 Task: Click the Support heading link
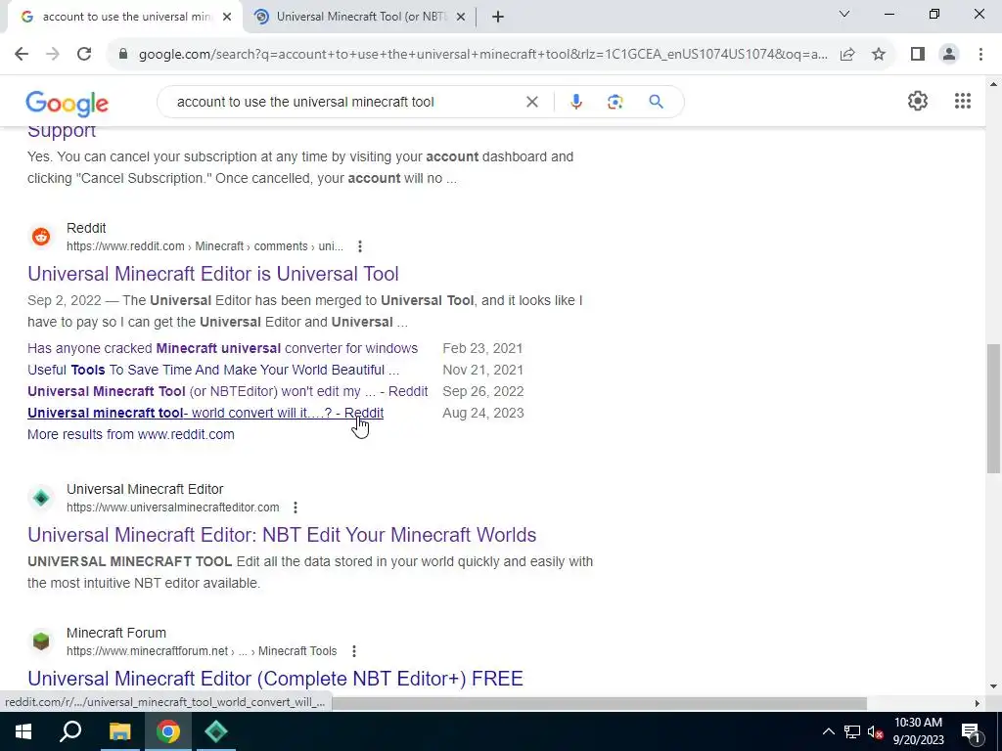[62, 132]
